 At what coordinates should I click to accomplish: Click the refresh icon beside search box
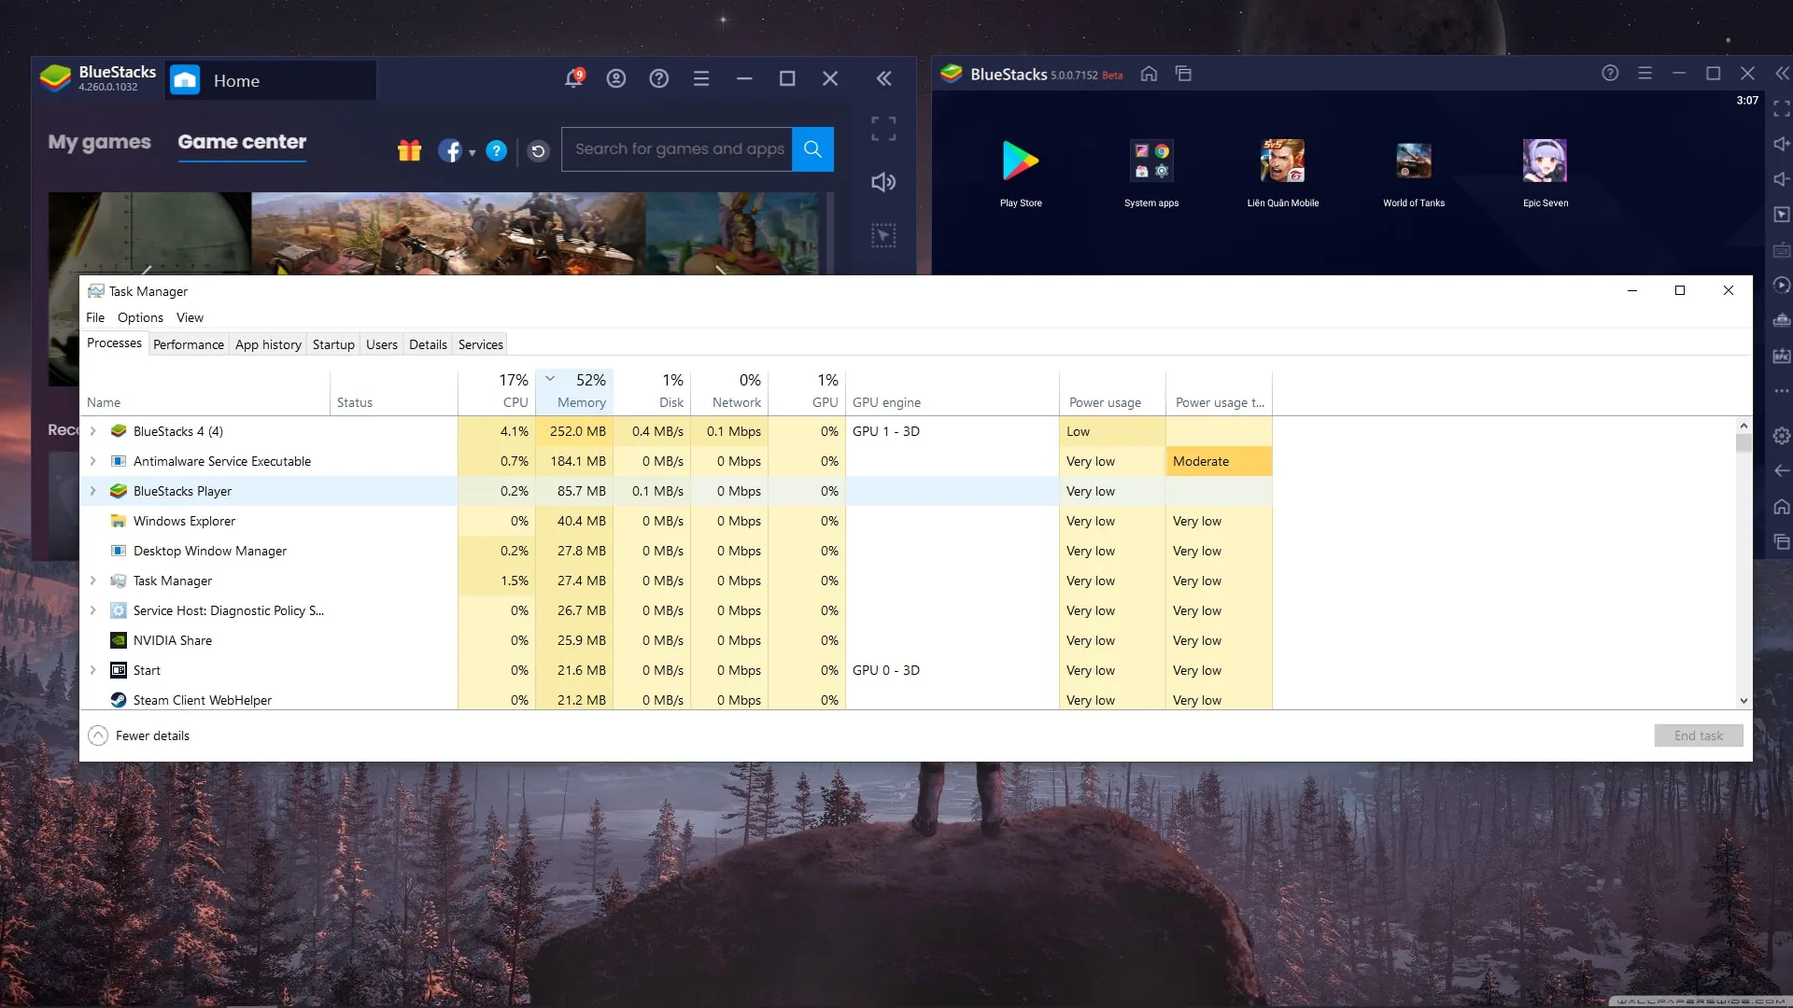[539, 150]
